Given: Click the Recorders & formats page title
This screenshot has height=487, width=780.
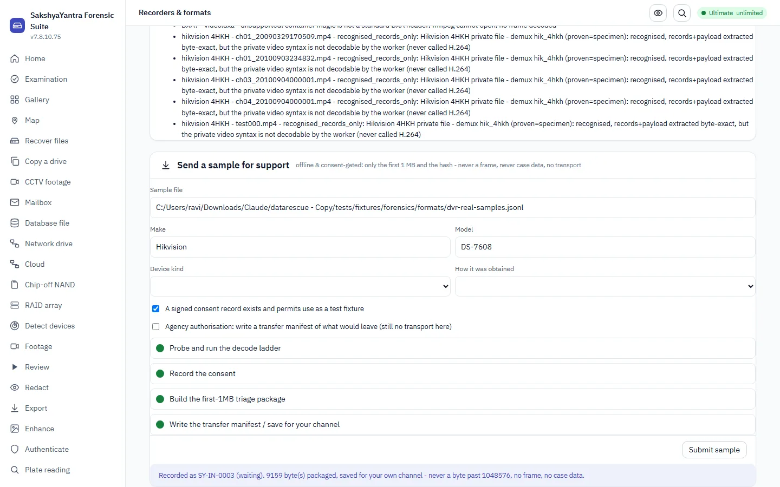Looking at the screenshot, I should (175, 12).
